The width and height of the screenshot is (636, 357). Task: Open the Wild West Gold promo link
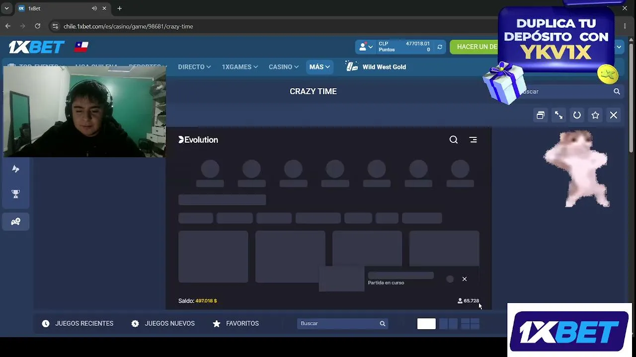(x=376, y=67)
